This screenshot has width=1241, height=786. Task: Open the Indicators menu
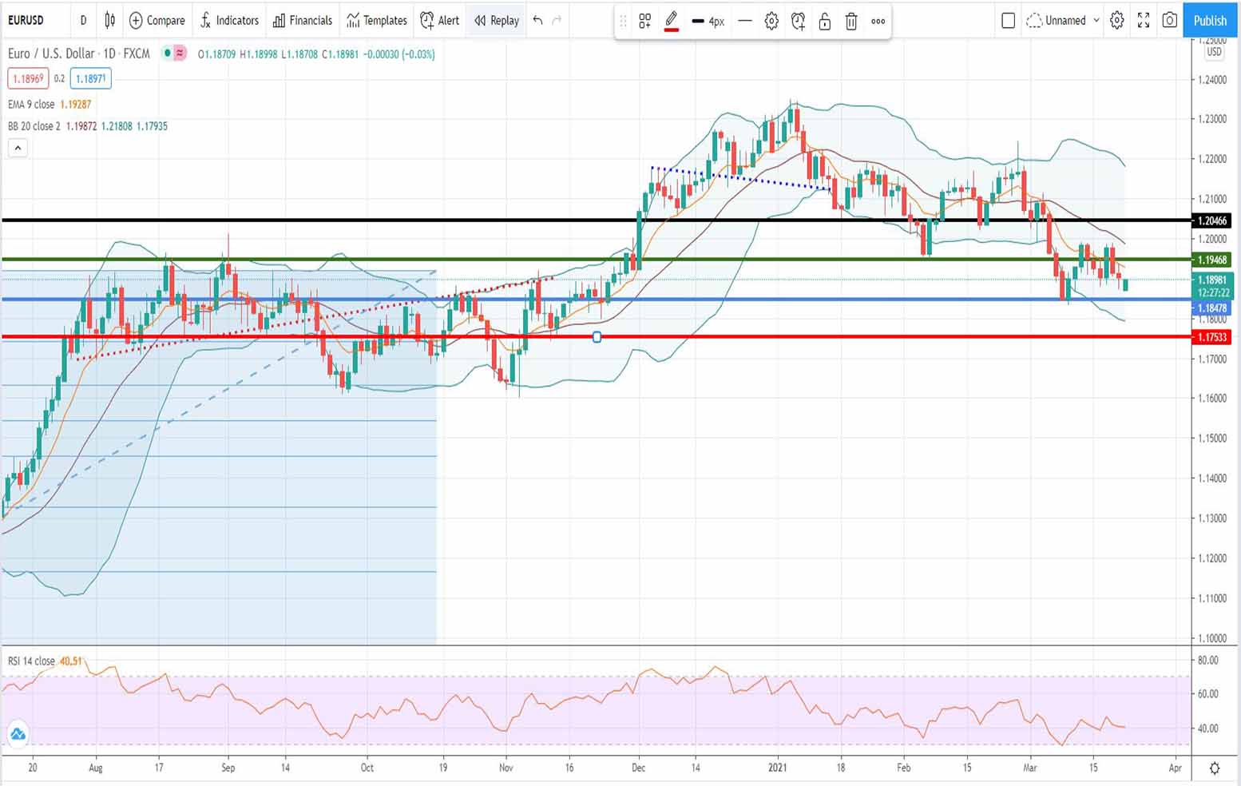[x=229, y=21]
